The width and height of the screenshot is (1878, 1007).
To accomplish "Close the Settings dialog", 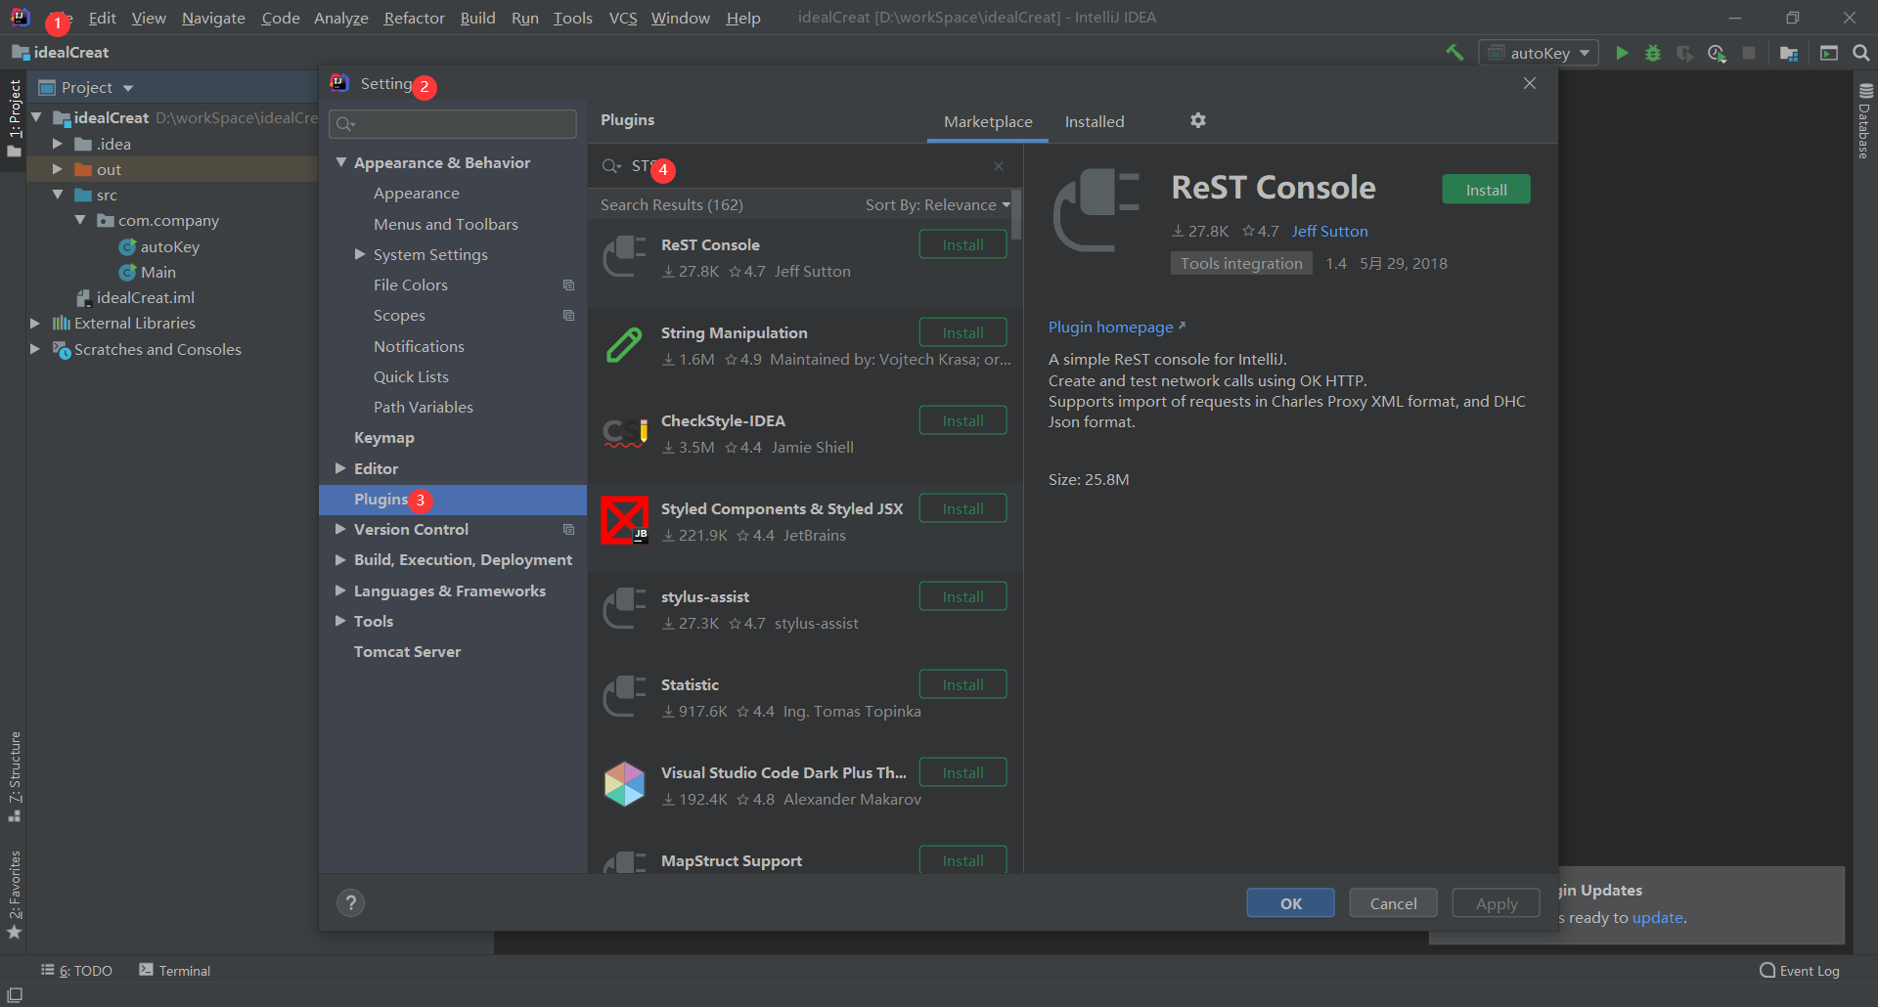I will point(1530,83).
